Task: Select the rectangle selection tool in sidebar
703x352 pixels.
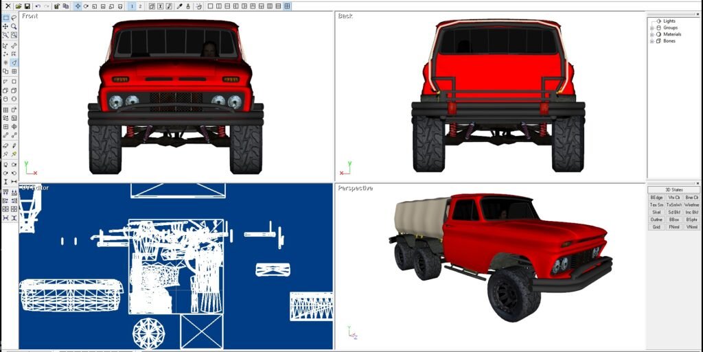Action: (x=5, y=18)
